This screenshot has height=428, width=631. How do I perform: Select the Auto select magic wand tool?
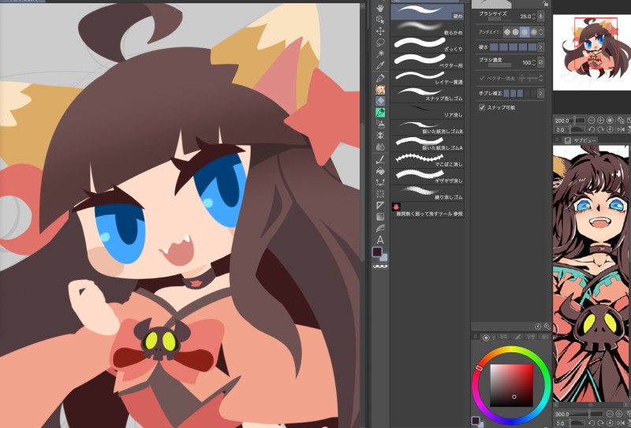click(380, 54)
